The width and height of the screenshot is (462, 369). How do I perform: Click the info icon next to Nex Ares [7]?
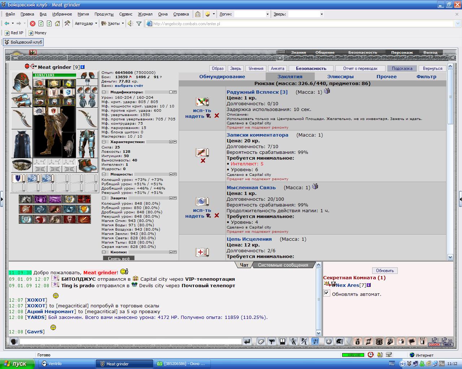tap(369, 285)
